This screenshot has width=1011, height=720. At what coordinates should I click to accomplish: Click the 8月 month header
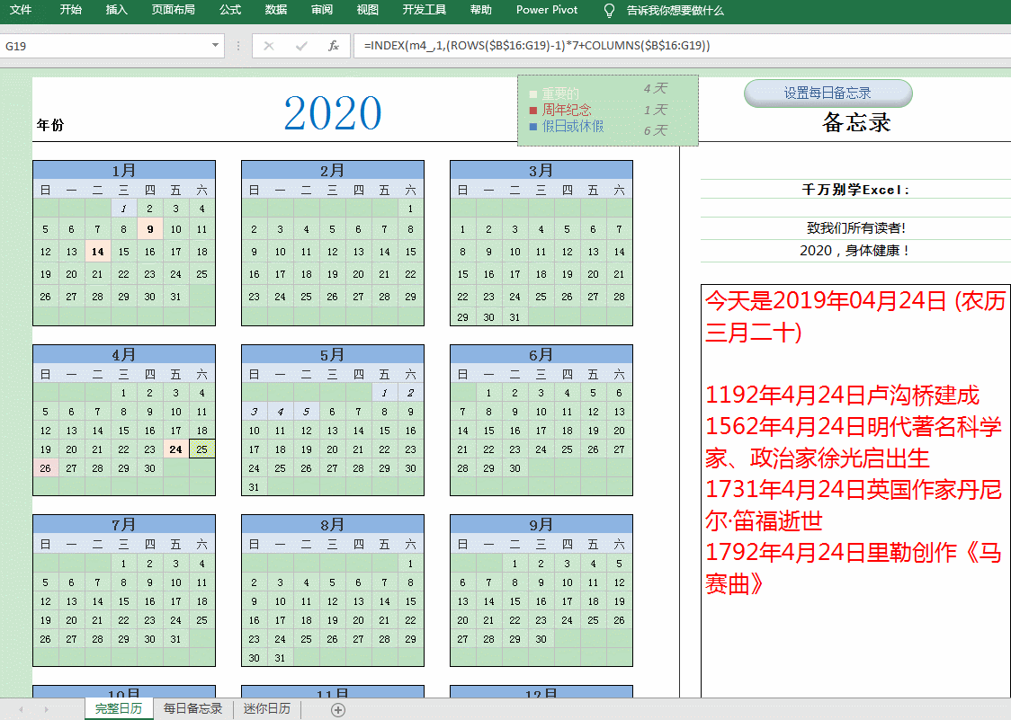[333, 525]
